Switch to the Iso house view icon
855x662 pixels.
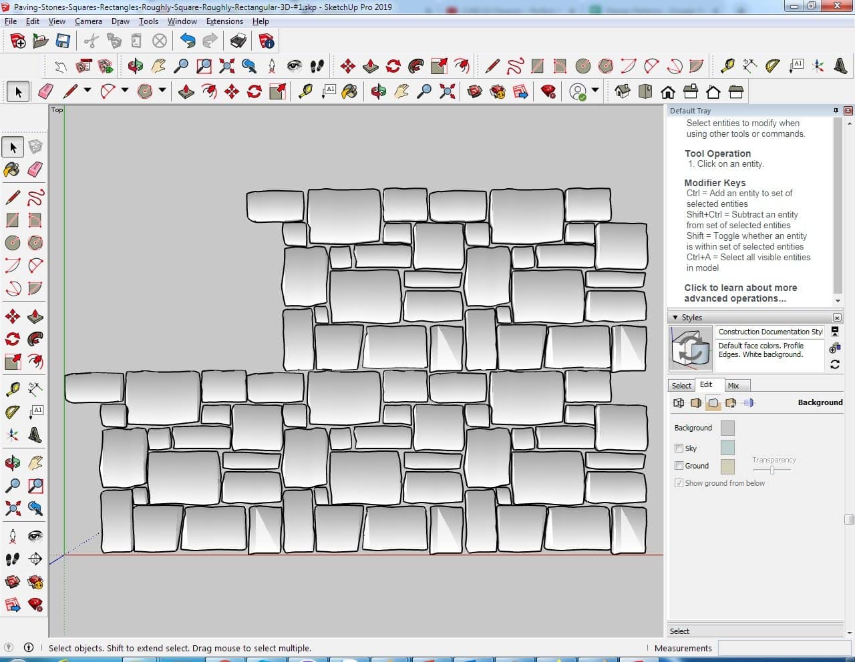coord(623,91)
